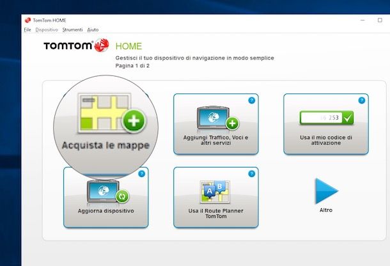Click the green HOME heading
The height and width of the screenshot is (266, 390).
(x=129, y=46)
